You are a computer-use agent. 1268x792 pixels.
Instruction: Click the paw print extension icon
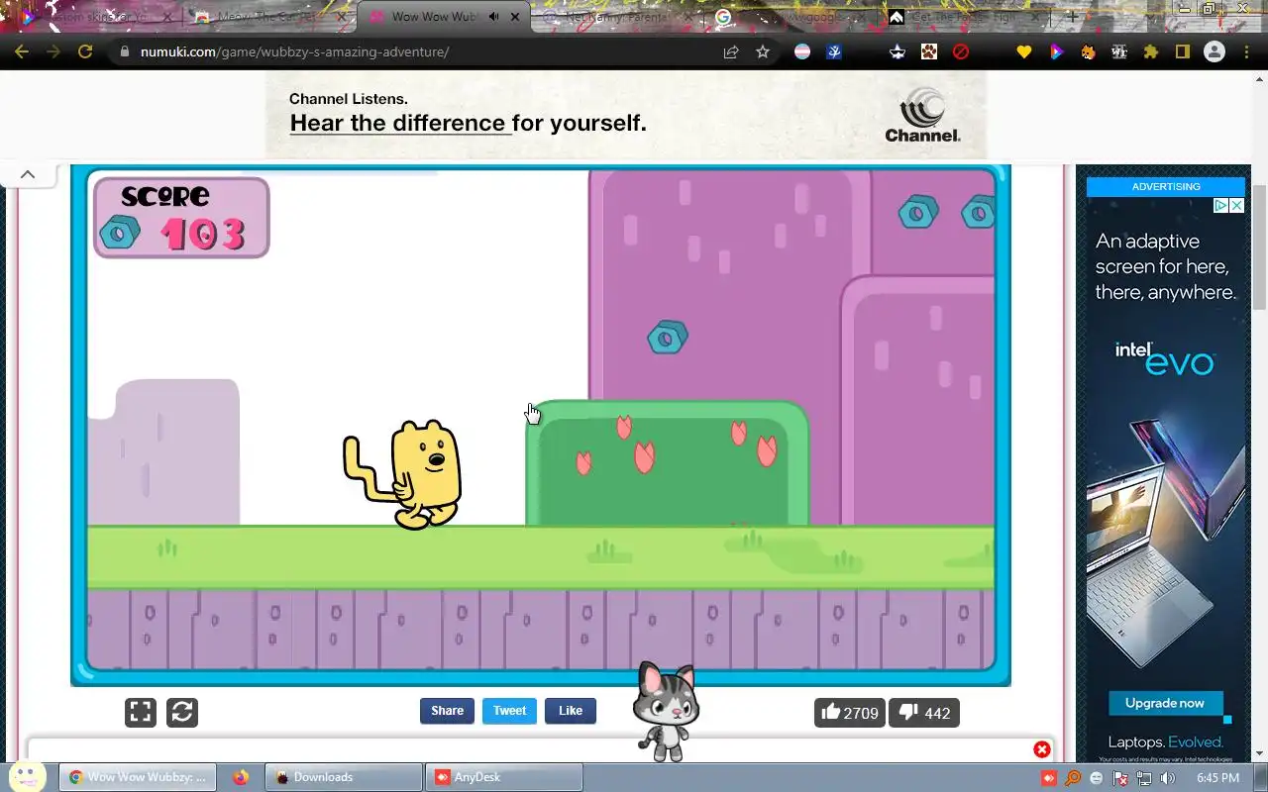tap(929, 51)
